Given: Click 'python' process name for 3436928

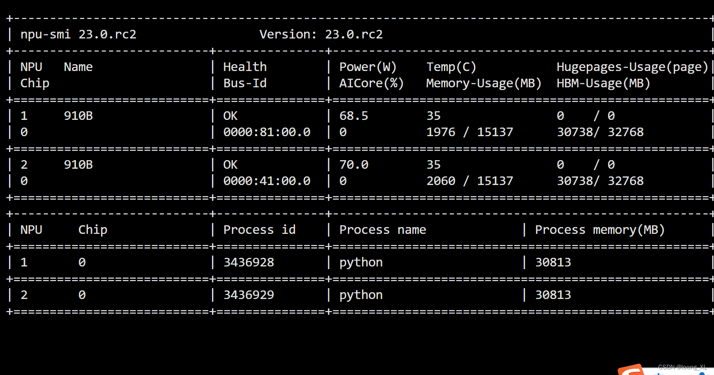Looking at the screenshot, I should [361, 263].
